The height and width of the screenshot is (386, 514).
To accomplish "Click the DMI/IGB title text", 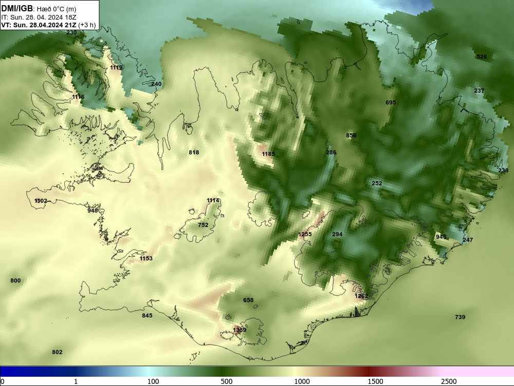I will pos(17,9).
